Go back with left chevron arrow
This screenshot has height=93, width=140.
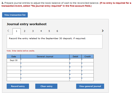[x=8, y=31]
